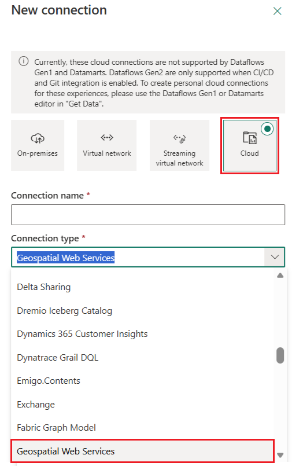Click the dropdown list scrollbar thumb
The width and height of the screenshot is (292, 466).
[280, 355]
